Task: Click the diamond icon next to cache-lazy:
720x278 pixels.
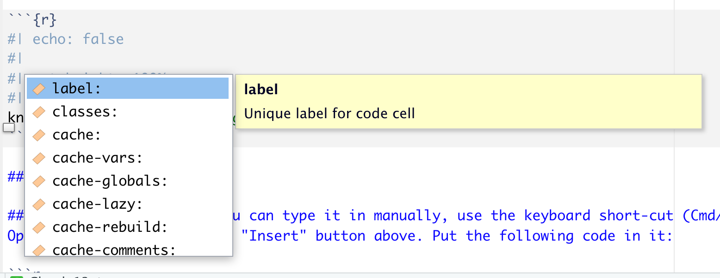Action: pos(39,204)
